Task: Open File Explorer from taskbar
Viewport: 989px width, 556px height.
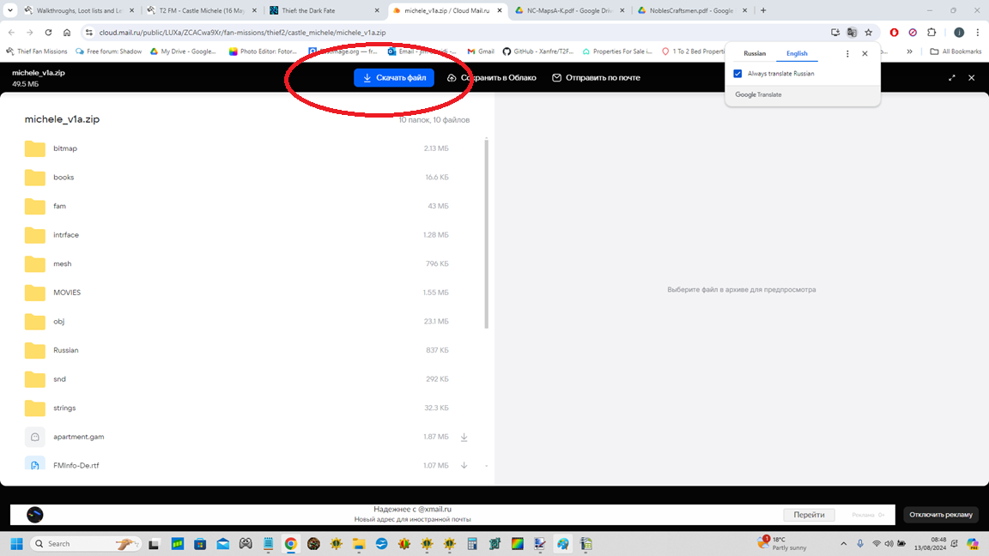Action: [359, 543]
